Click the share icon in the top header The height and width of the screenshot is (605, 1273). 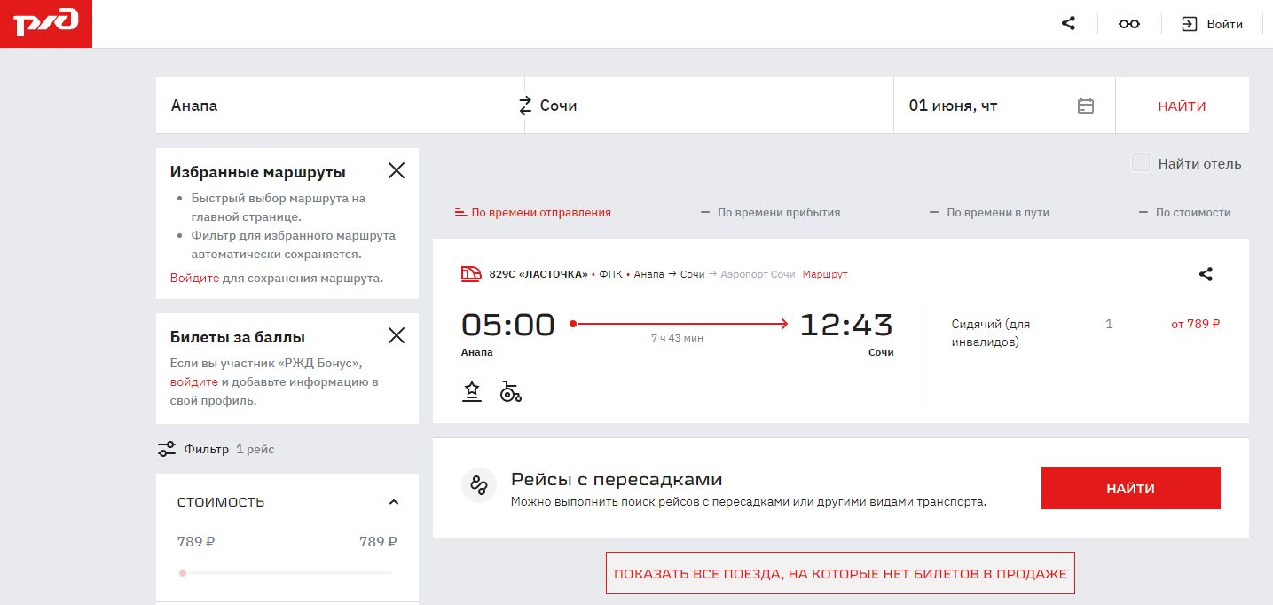[x=1068, y=24]
